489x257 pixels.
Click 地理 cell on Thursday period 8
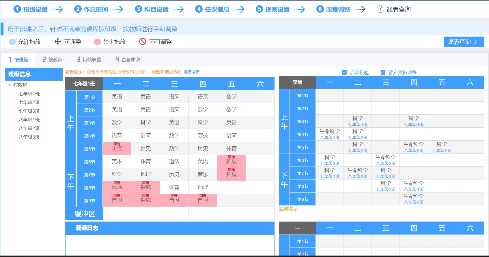coord(203,187)
